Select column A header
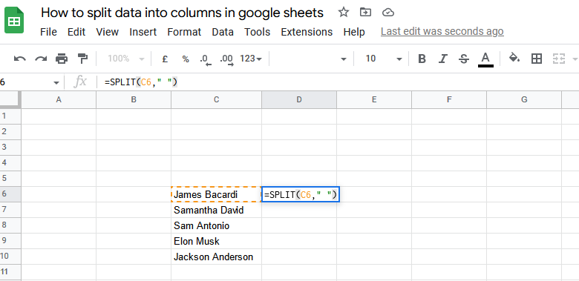 click(x=59, y=99)
